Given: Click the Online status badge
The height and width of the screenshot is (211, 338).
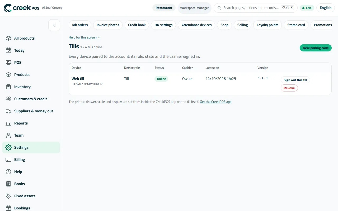Looking at the screenshot, I should click(161, 79).
